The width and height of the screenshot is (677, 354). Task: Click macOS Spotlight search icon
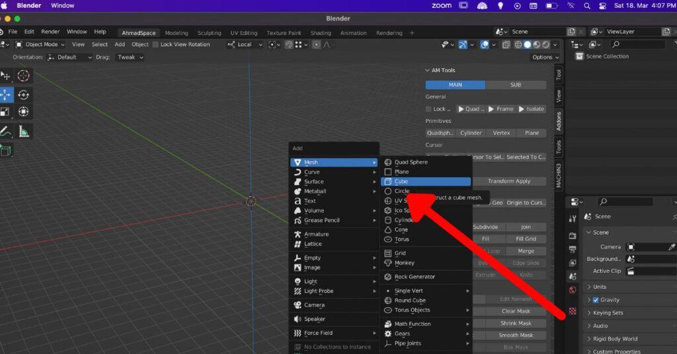pyautogui.click(x=587, y=5)
